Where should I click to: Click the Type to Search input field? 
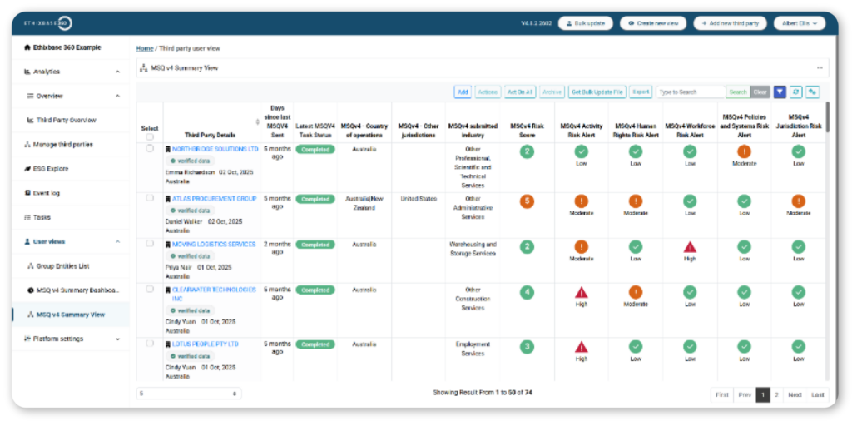pyautogui.click(x=689, y=92)
